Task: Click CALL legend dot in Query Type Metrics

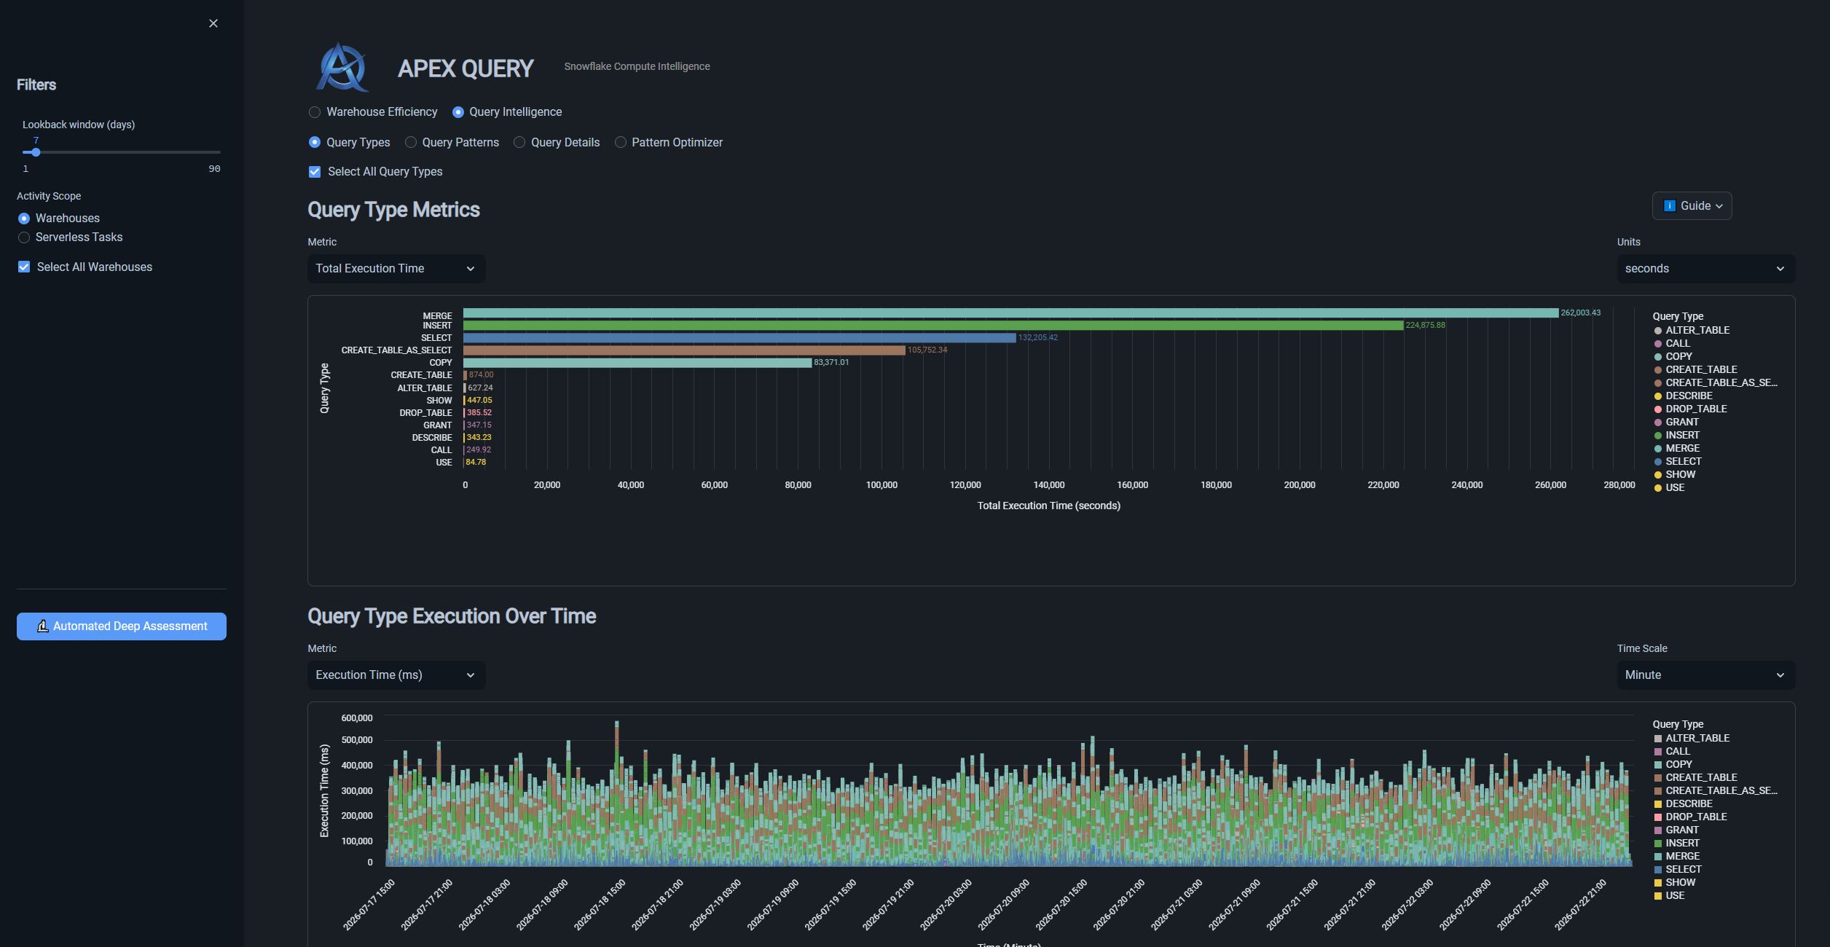Action: [x=1658, y=344]
